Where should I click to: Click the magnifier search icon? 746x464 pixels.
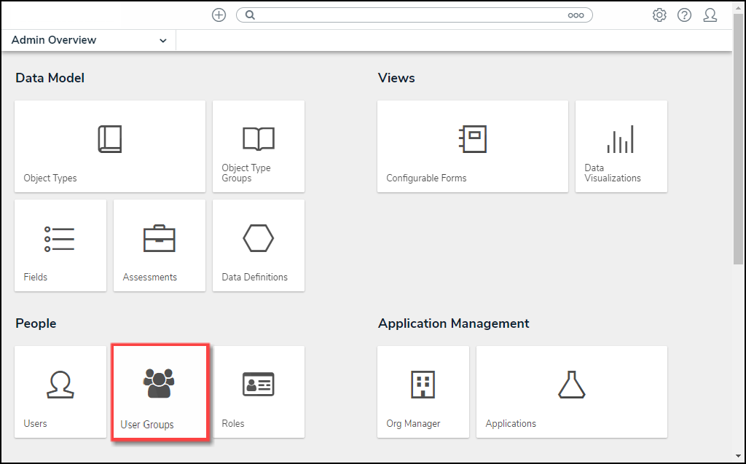point(251,15)
